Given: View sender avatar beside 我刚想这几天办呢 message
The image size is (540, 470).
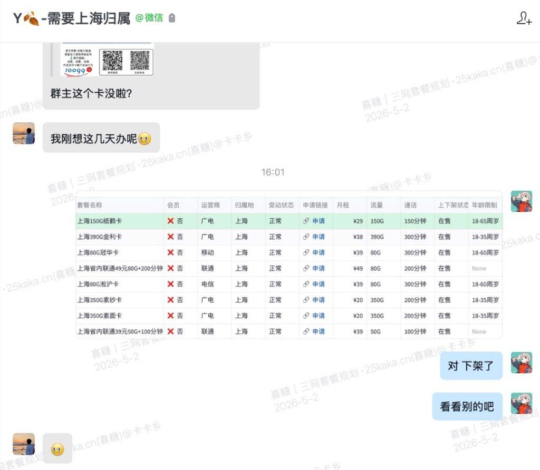Looking at the screenshot, I should pos(24,133).
